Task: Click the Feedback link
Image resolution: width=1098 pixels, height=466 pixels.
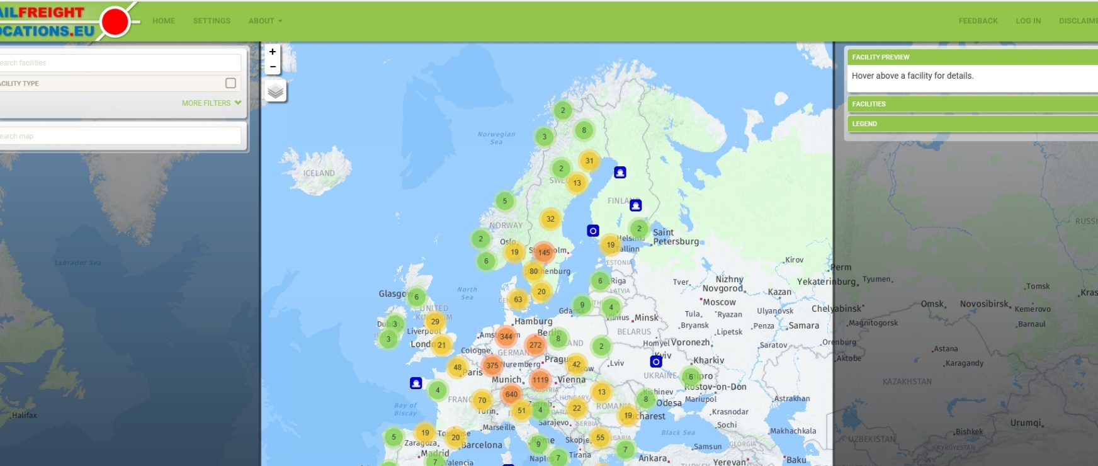Action: 978,21
